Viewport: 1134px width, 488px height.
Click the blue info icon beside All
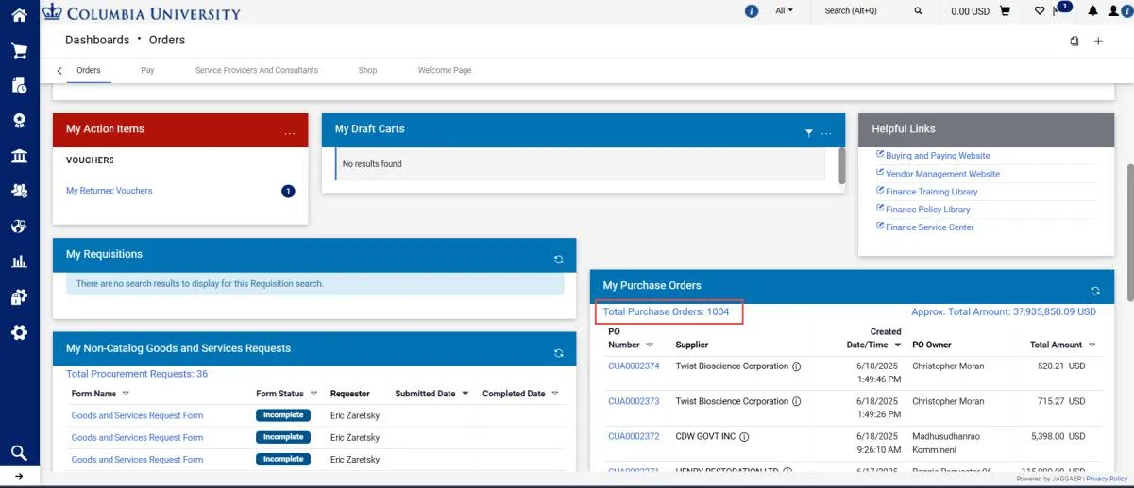[x=752, y=11]
